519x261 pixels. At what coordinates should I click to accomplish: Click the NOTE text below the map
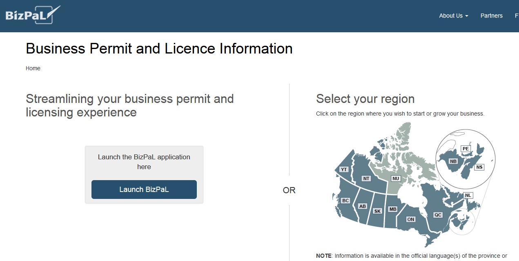point(412,256)
